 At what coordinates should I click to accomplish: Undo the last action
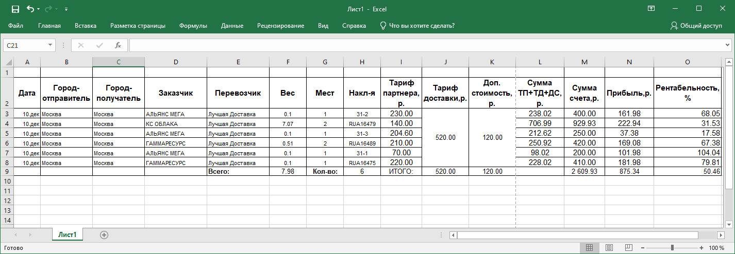pyautogui.click(x=30, y=9)
